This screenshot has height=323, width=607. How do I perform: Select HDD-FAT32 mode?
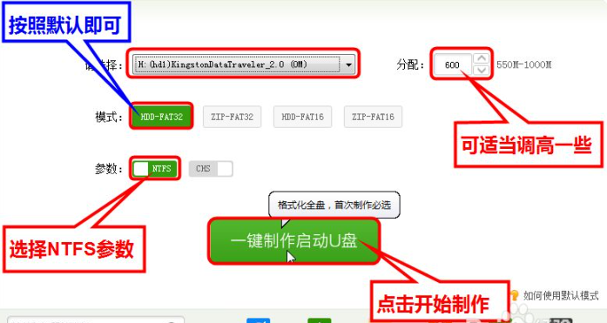pos(161,117)
